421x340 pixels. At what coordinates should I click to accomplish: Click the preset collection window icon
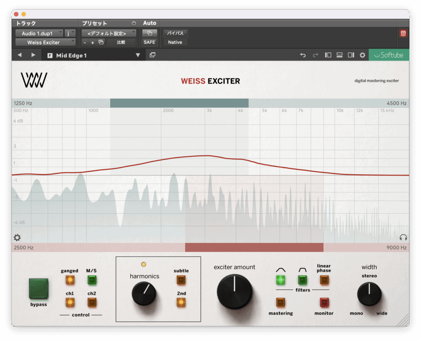pos(153,55)
